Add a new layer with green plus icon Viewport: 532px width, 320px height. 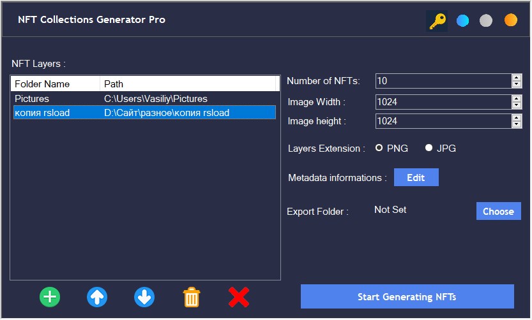click(x=50, y=297)
